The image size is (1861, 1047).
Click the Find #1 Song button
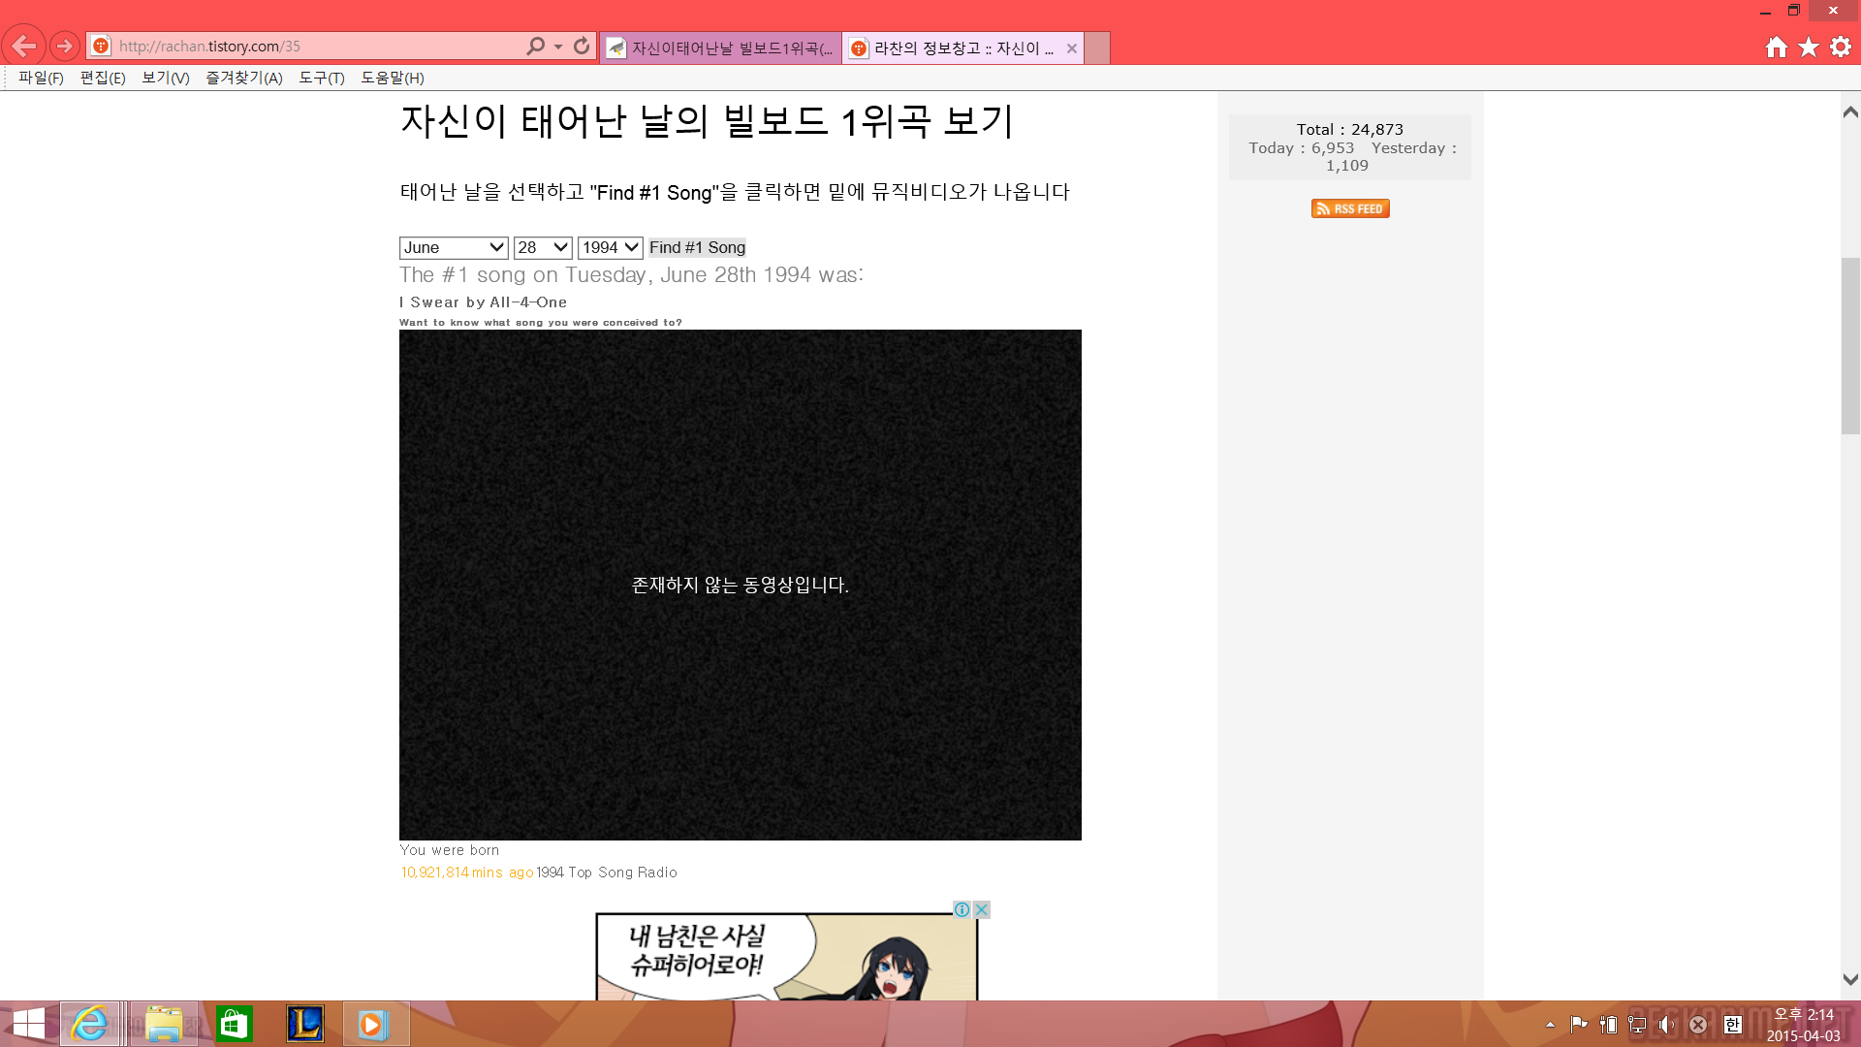698,248
